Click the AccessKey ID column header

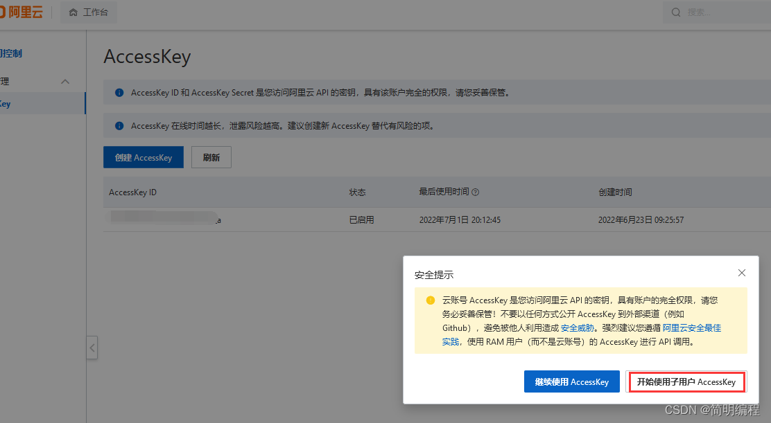132,192
